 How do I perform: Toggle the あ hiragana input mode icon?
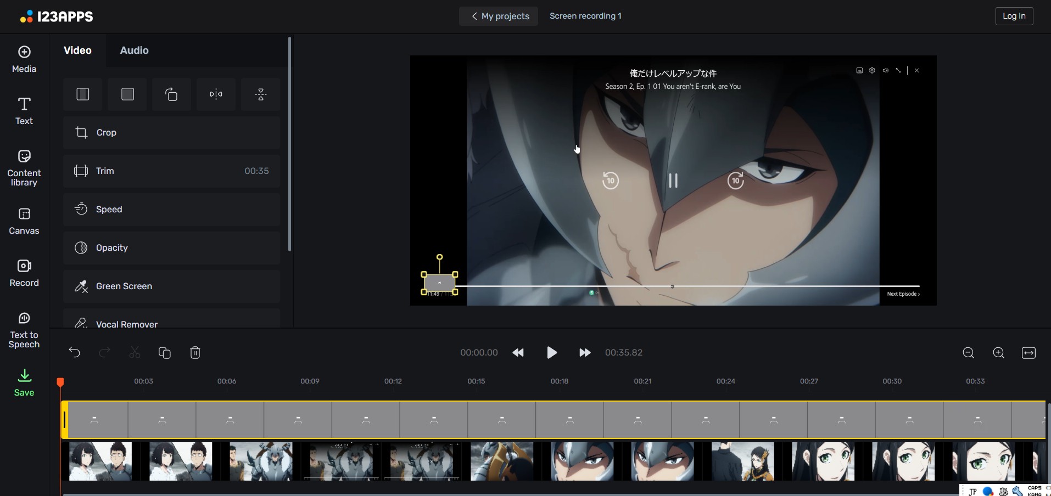point(1003,491)
